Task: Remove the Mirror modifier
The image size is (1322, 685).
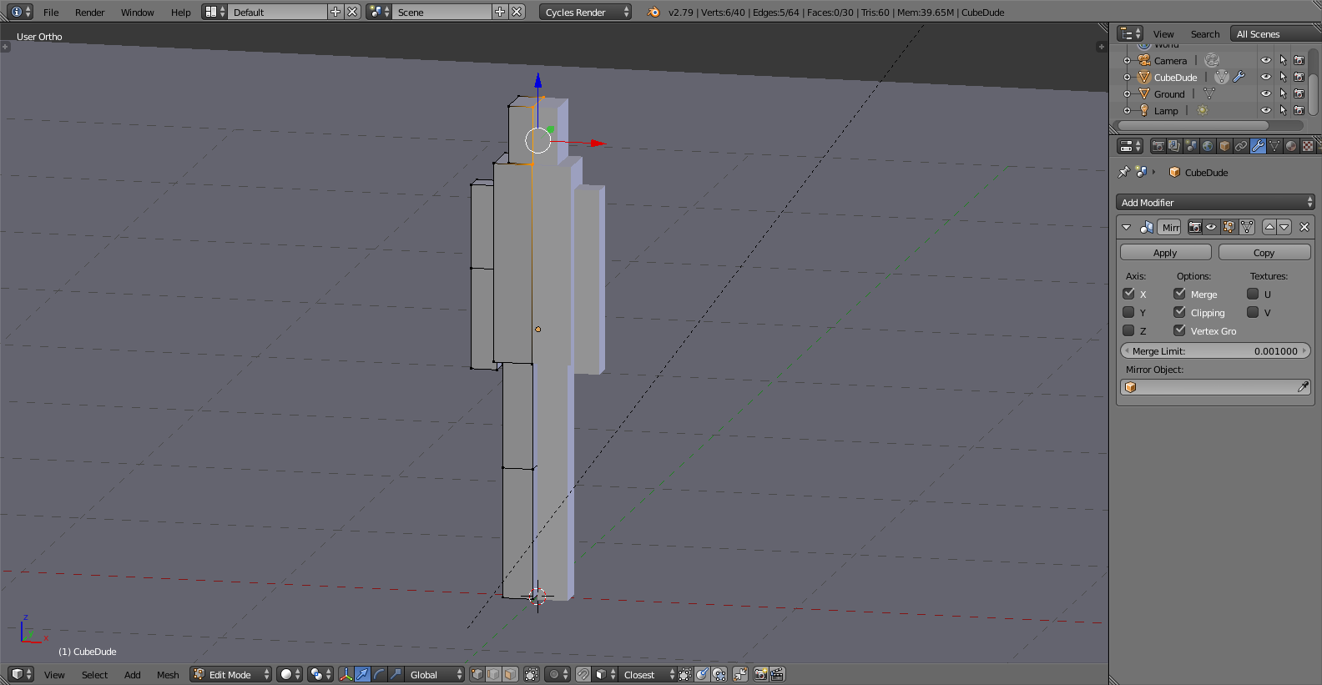Action: coord(1304,227)
